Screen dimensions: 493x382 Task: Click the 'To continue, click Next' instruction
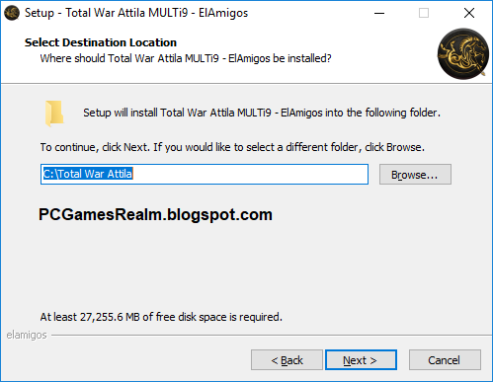click(232, 147)
